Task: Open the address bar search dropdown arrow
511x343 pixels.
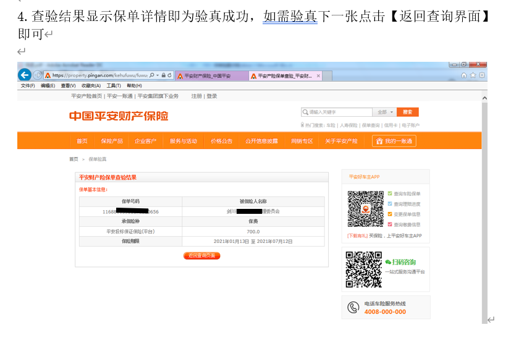Action: pos(157,75)
